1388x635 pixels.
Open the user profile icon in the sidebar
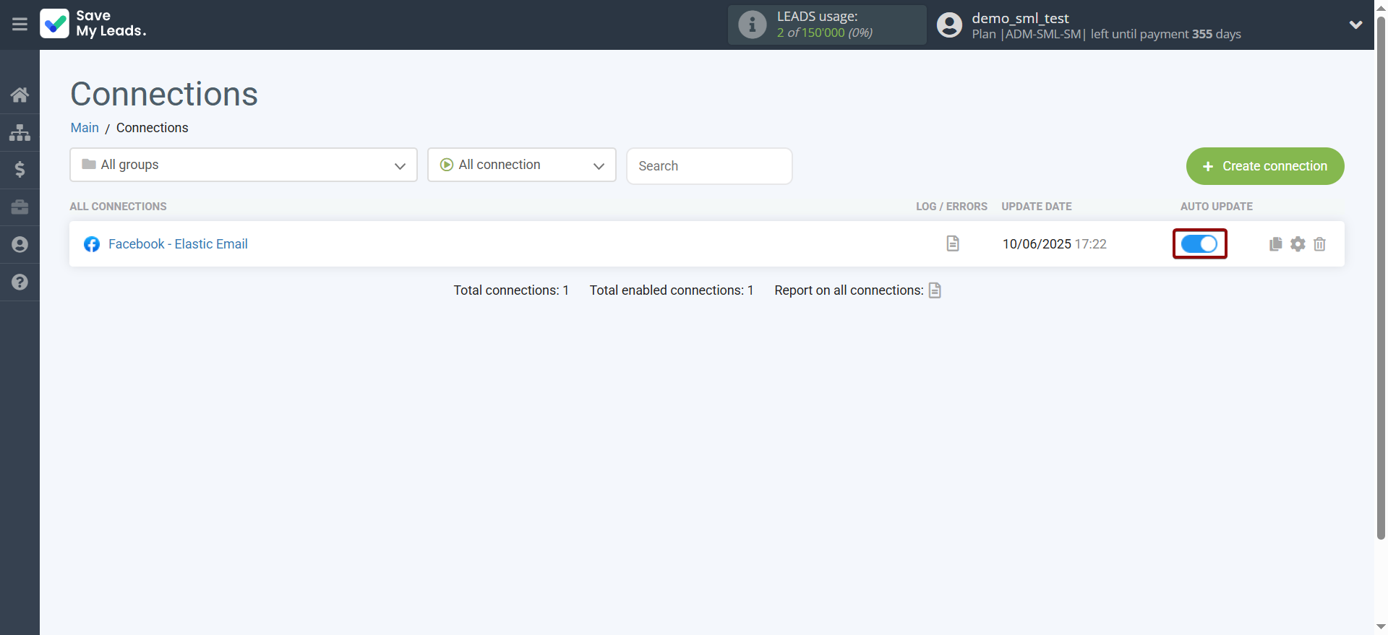20,245
